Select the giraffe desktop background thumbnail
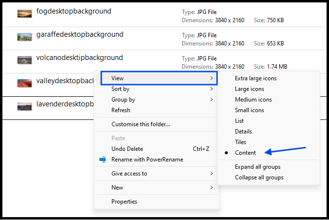Image resolution: width=329 pixels, height=220 pixels. [x=25, y=37]
